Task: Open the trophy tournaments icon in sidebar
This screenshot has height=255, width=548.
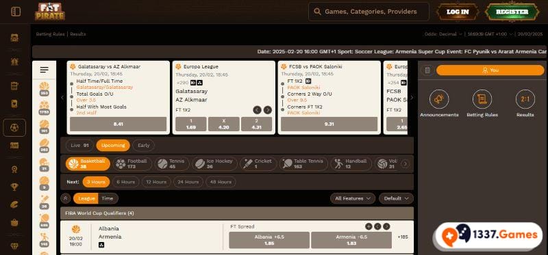Action: (14, 187)
